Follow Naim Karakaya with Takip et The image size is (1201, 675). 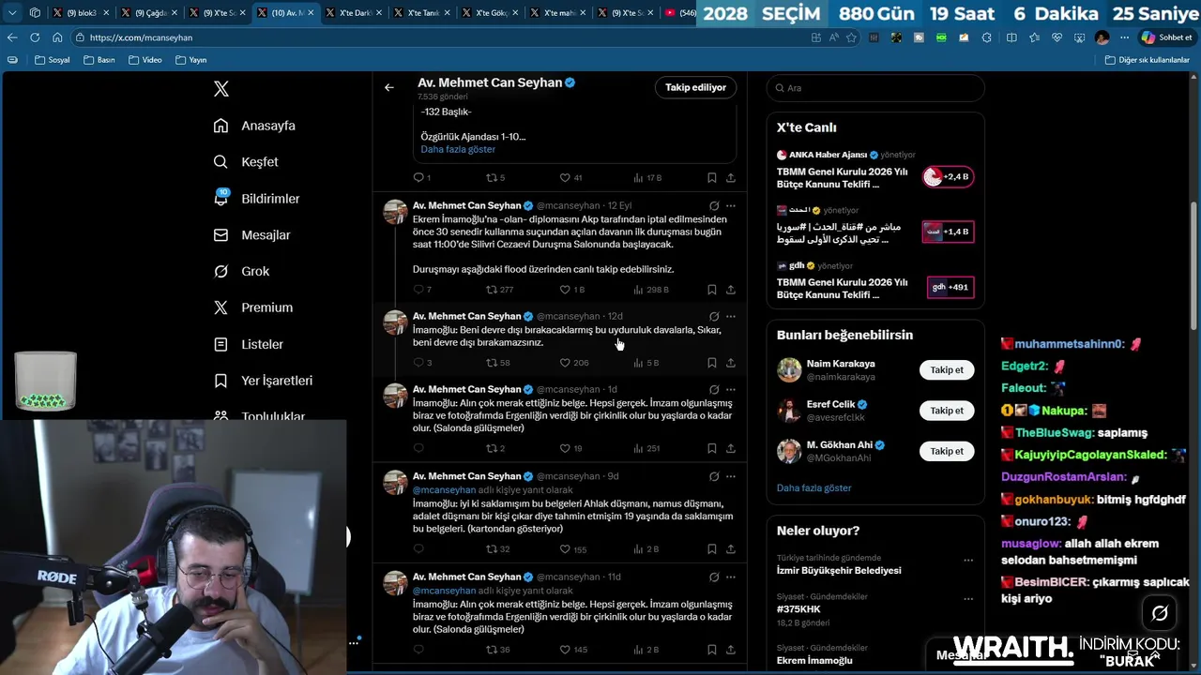(947, 369)
